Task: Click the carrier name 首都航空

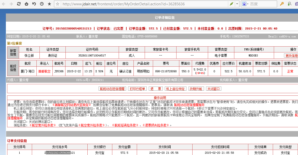Action: [x=45, y=71]
